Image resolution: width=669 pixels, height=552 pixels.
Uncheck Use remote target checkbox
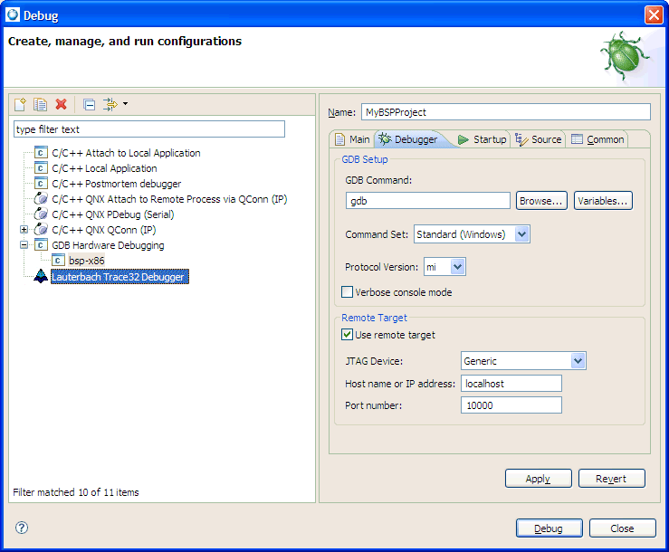pos(347,335)
